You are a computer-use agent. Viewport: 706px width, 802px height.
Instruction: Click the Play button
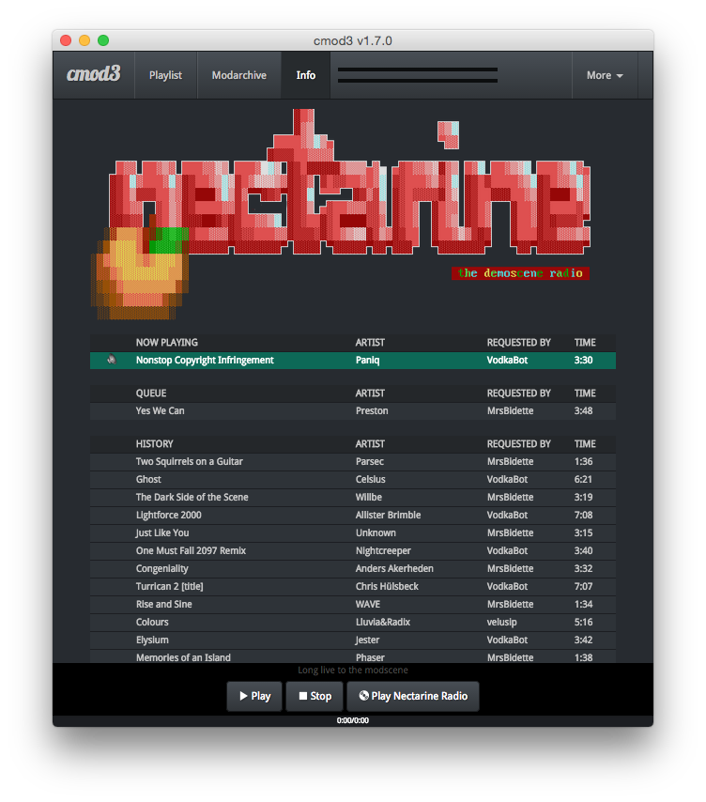(254, 696)
